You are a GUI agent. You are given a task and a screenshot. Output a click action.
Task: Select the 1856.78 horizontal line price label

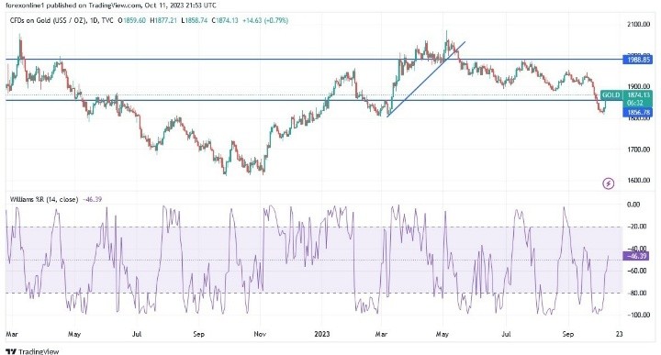pos(638,113)
